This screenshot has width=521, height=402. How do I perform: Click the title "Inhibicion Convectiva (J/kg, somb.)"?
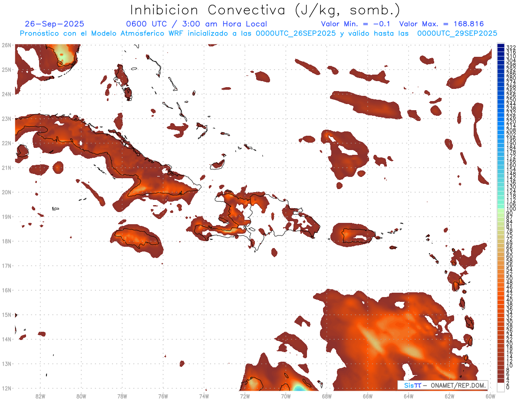(265, 10)
